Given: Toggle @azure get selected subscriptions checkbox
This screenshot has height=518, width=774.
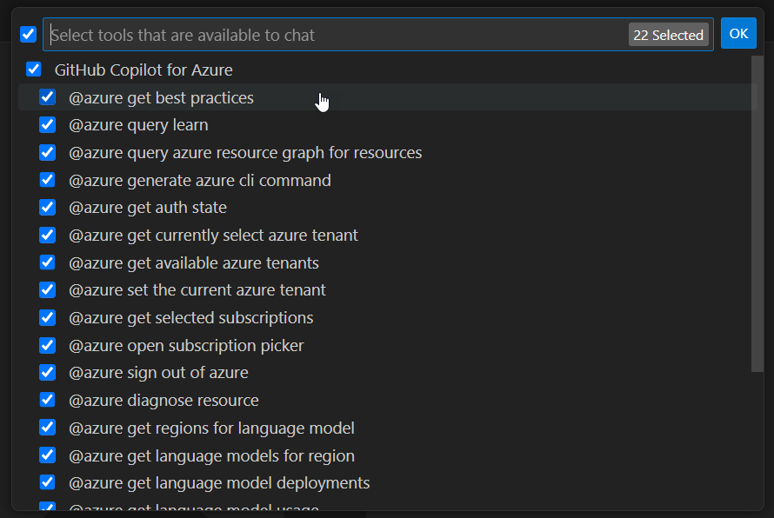Looking at the screenshot, I should point(48,318).
